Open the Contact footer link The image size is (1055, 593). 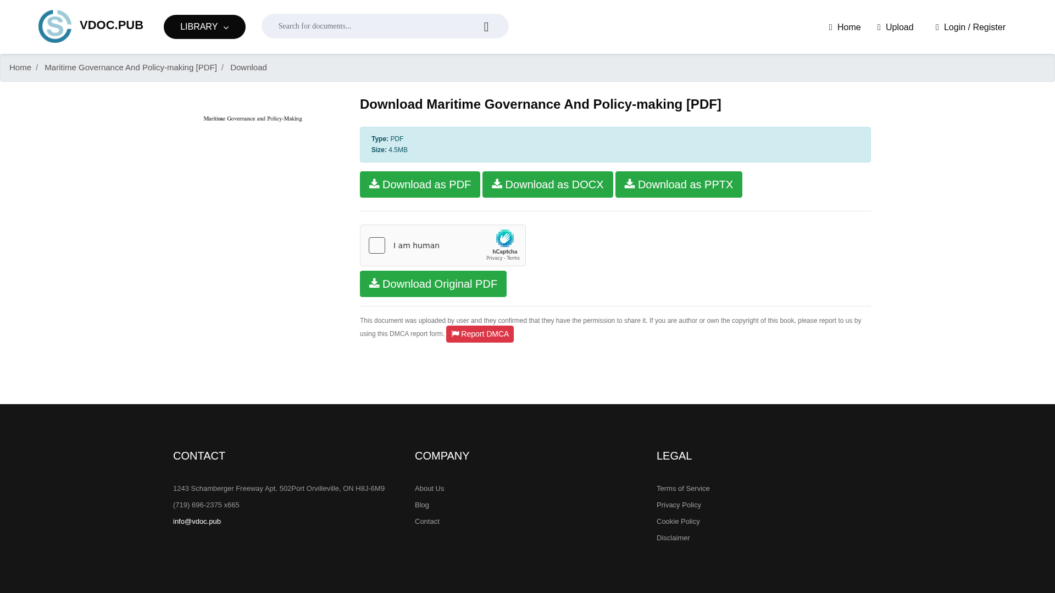coord(427,522)
